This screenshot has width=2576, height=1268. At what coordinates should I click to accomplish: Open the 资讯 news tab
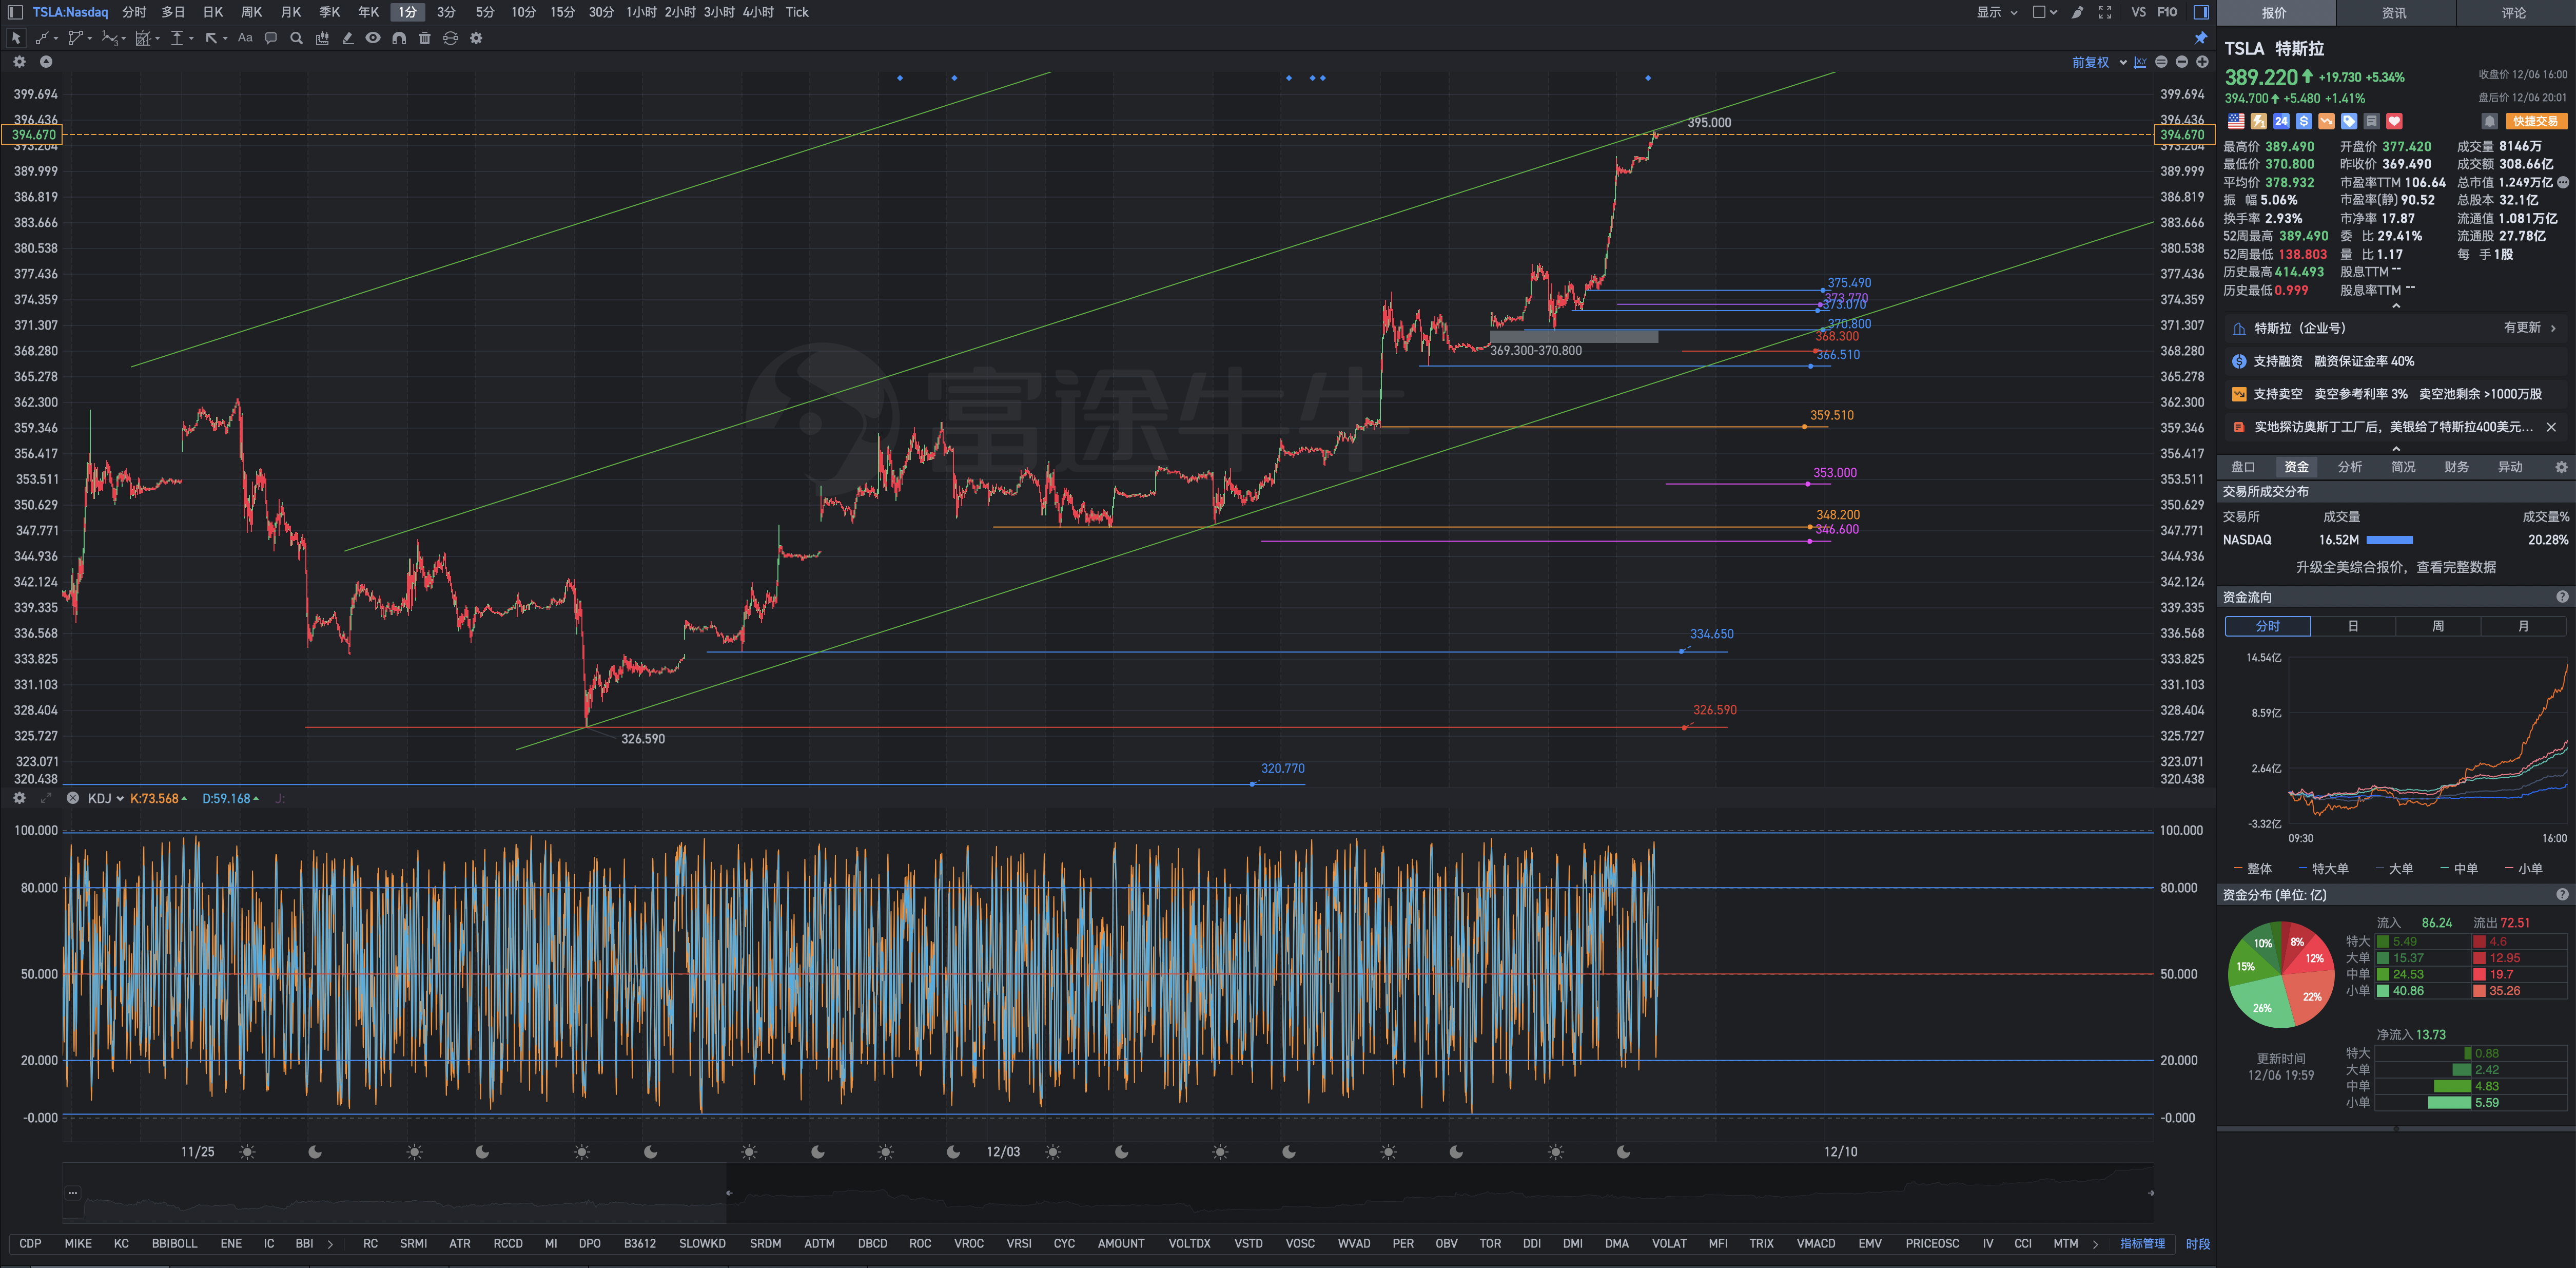pyautogui.click(x=2394, y=13)
